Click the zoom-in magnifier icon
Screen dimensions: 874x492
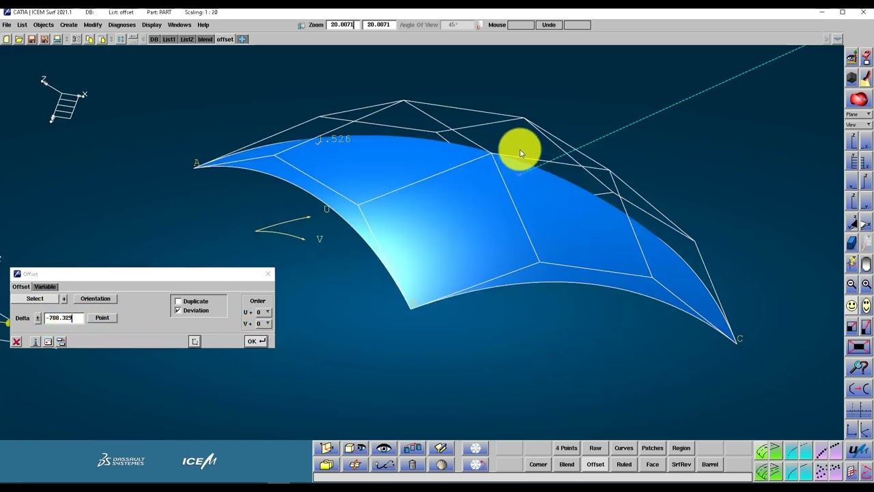[866, 284]
